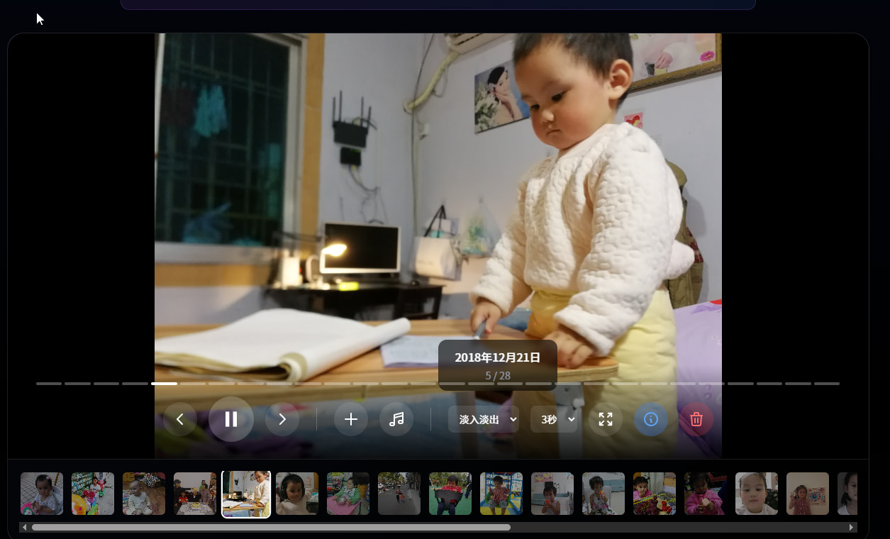
Task: Jump to the last progress bar segment
Action: click(x=827, y=384)
